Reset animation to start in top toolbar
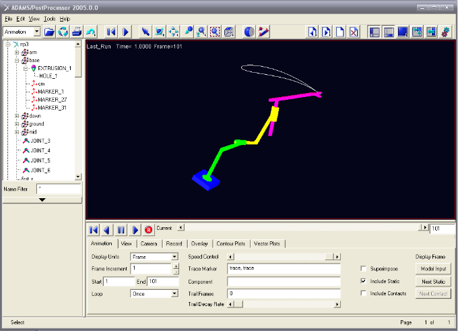458x331 pixels. tap(111, 32)
